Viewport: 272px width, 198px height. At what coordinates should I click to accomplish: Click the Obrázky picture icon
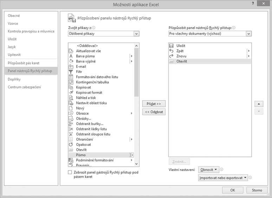pyautogui.click(x=71, y=119)
